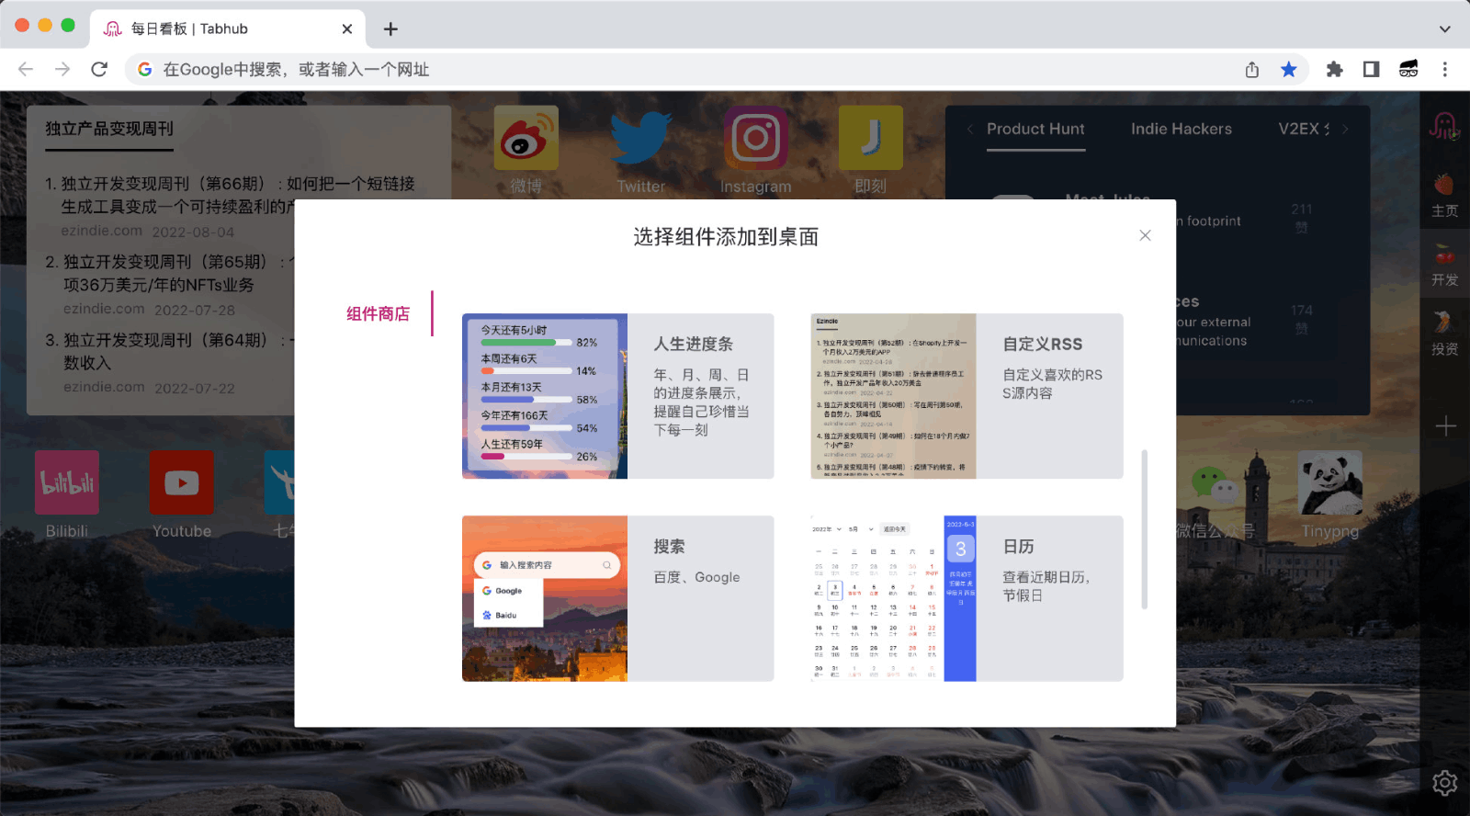Click the browser forward arrow
This screenshot has width=1470, height=816.
coord(62,69)
